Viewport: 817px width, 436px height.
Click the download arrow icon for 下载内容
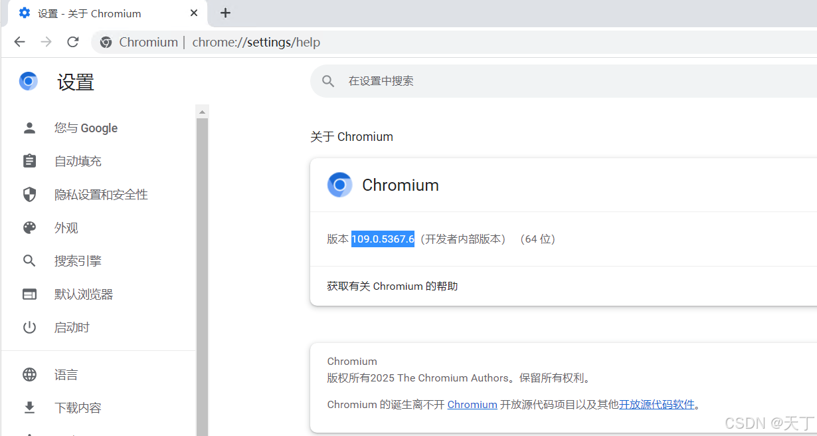point(29,407)
